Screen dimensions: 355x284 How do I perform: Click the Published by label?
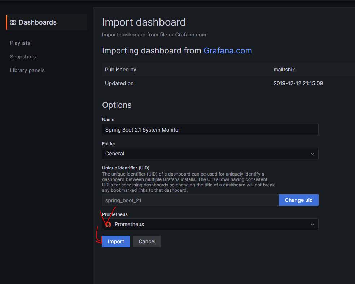click(120, 70)
